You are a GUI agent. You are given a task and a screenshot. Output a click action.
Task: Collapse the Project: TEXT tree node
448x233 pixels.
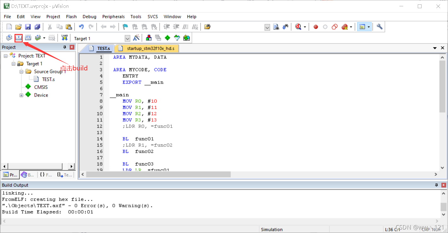6,56
